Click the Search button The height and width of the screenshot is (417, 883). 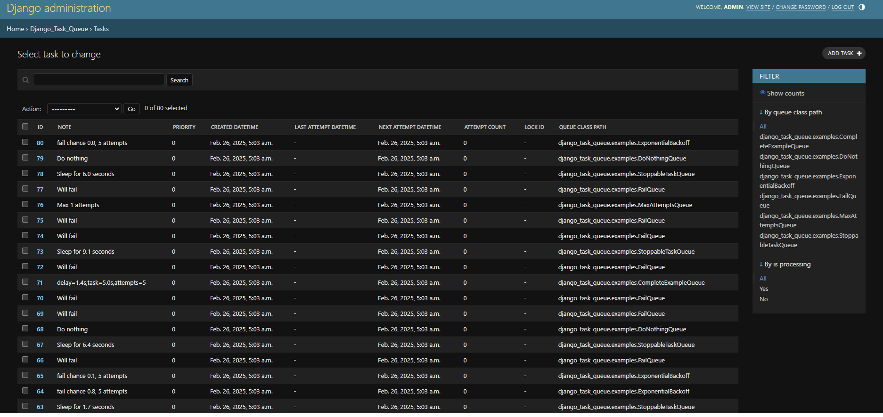click(179, 80)
